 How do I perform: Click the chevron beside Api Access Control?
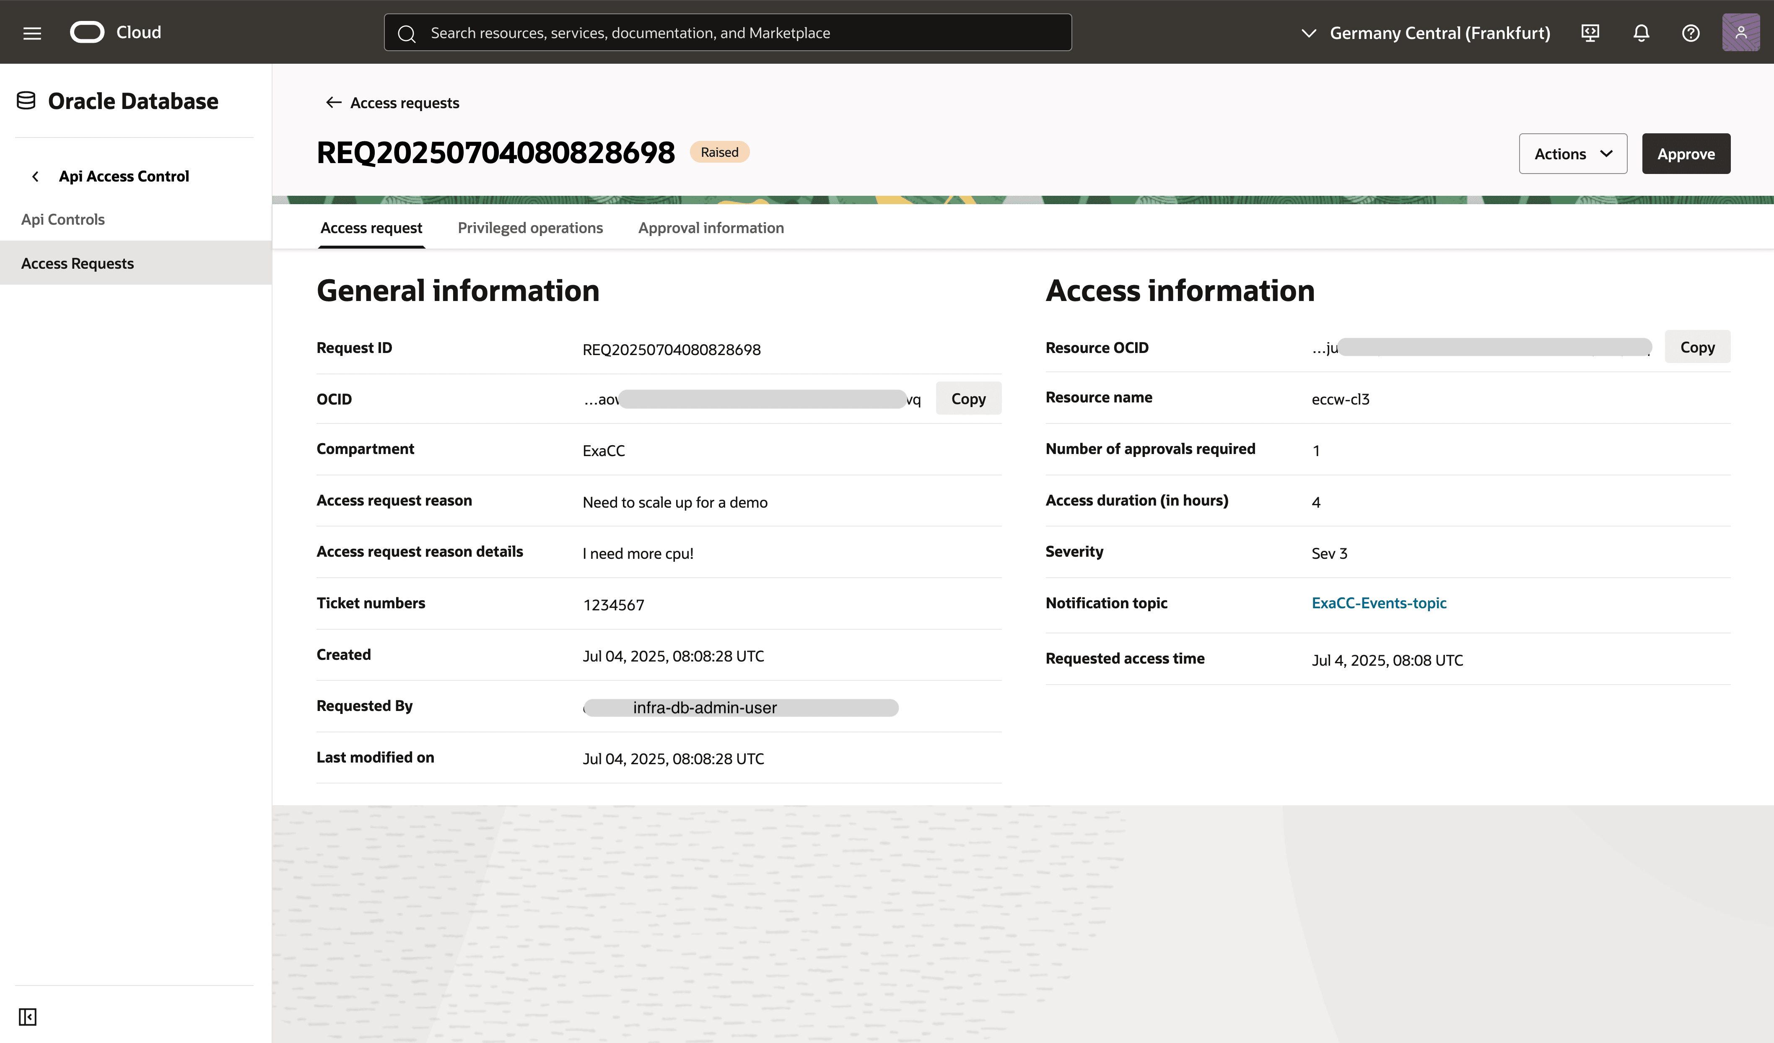click(35, 176)
